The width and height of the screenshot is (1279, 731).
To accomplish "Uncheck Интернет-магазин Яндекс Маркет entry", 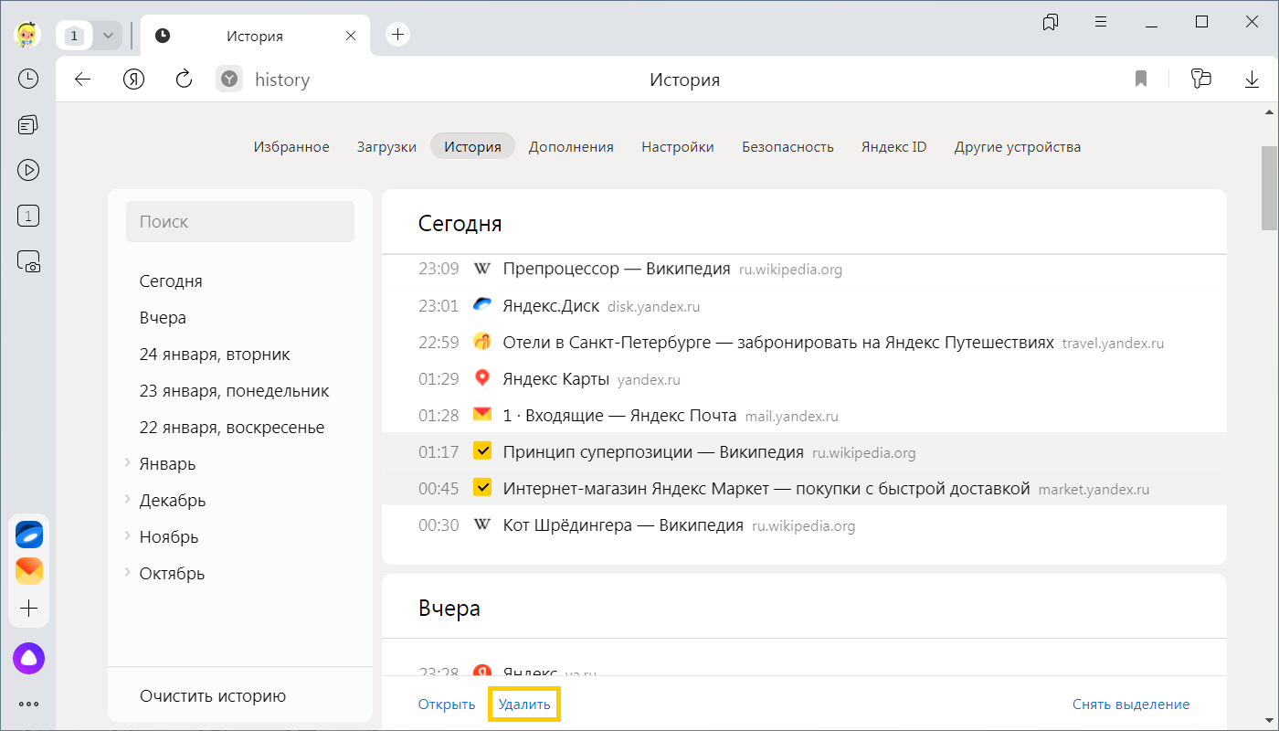I will [x=483, y=488].
